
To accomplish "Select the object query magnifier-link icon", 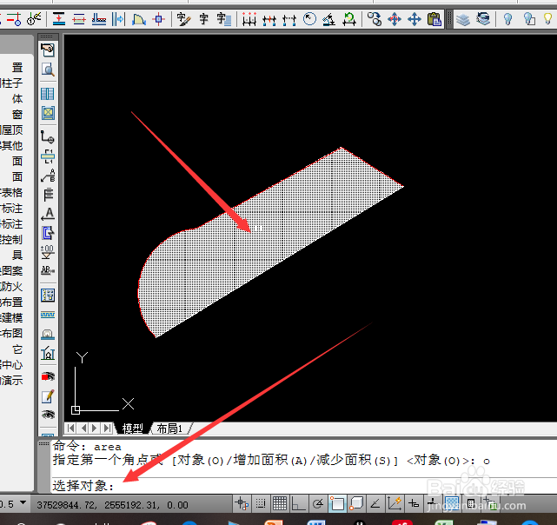I will tap(375, 19).
